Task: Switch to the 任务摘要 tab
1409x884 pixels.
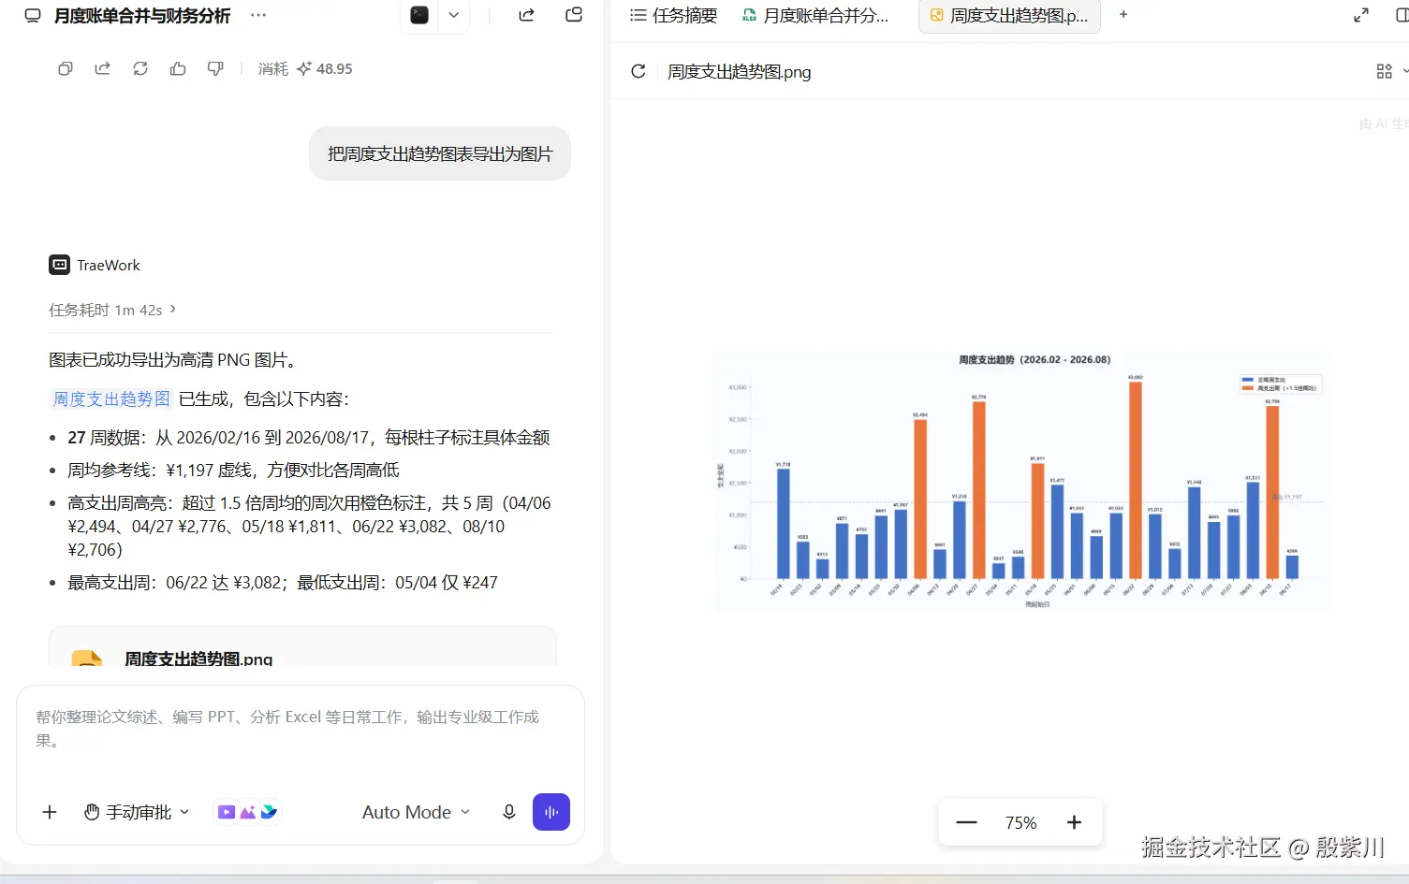Action: pos(674,15)
